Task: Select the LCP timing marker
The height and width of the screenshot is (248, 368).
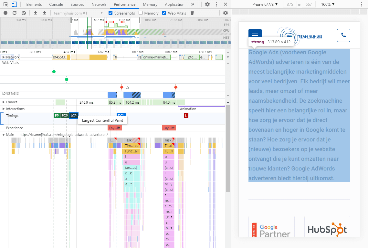Action: (73, 115)
